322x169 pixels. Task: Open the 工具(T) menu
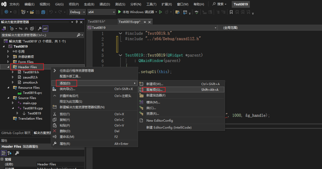pos(151,4)
